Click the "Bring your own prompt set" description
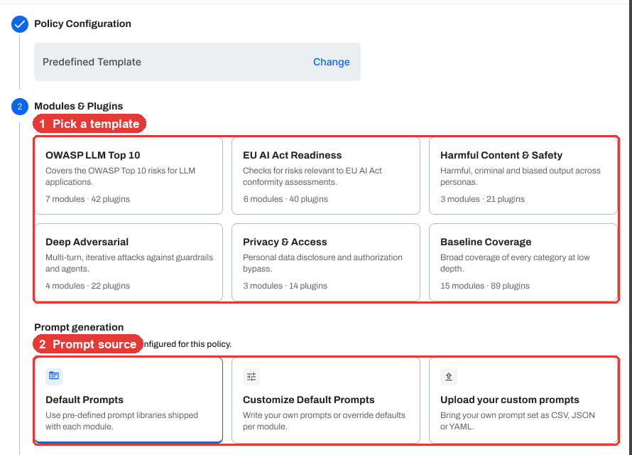Screen dimensions: 632x455 pos(518,421)
